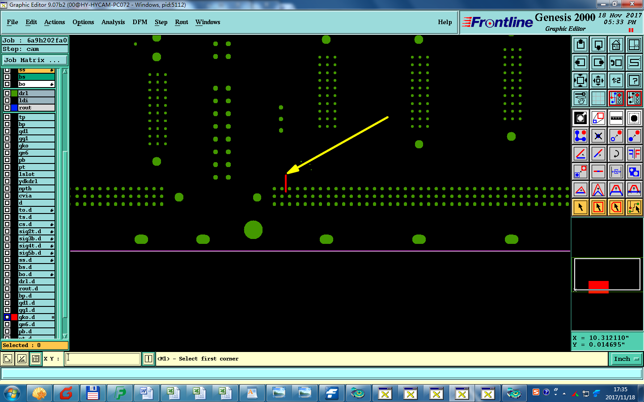
Task: Click the incremental angle coordinate button
Action: 21,359
